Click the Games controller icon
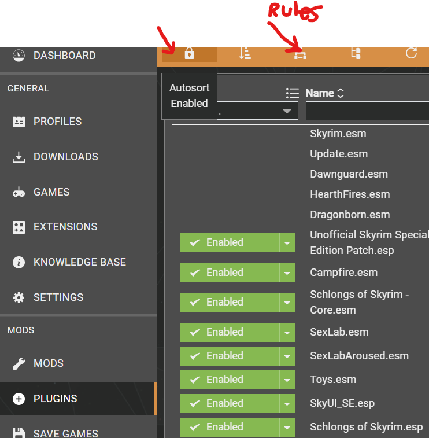Image resolution: width=429 pixels, height=438 pixels. (x=19, y=192)
